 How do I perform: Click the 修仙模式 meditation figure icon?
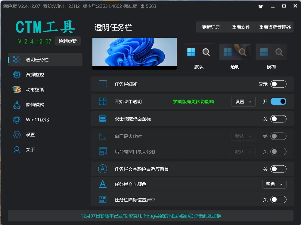pos(17,105)
